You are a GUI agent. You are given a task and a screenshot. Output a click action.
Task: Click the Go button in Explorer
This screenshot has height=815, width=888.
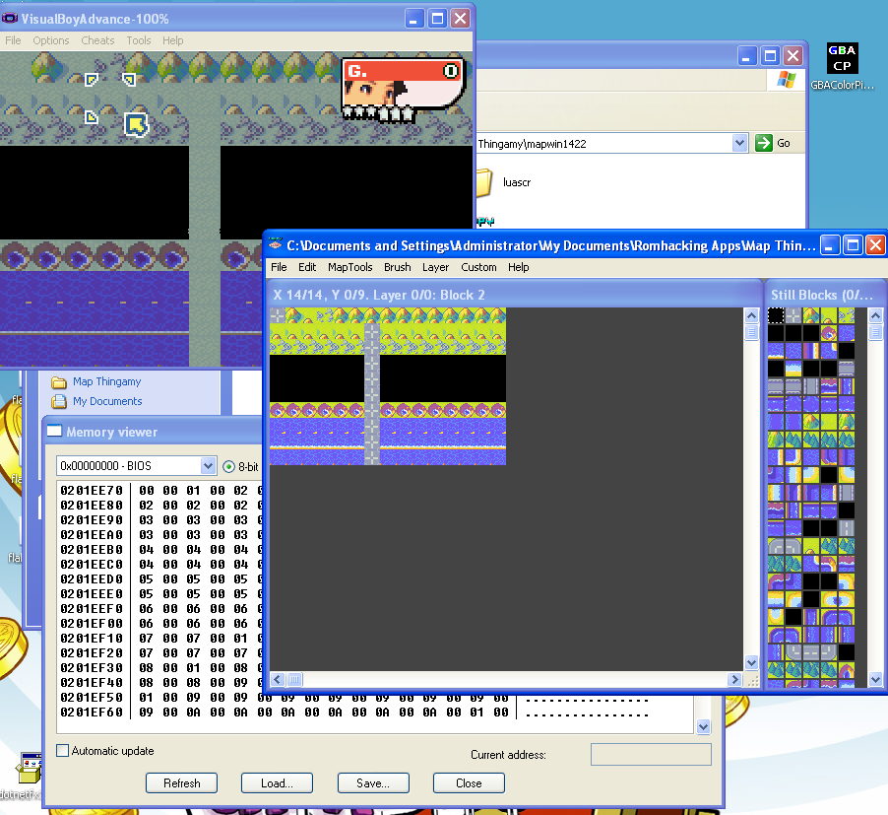(x=773, y=144)
